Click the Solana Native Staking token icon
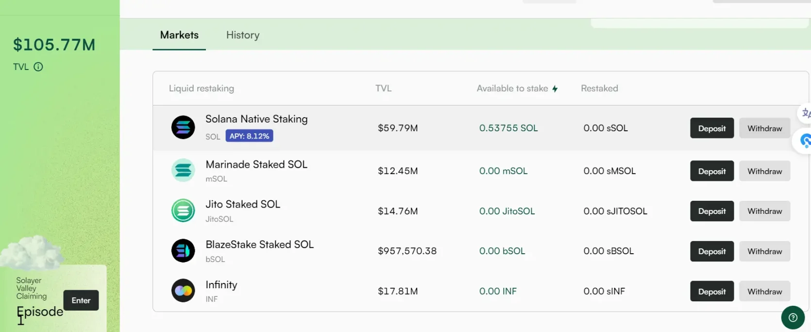The image size is (811, 332). pyautogui.click(x=183, y=127)
